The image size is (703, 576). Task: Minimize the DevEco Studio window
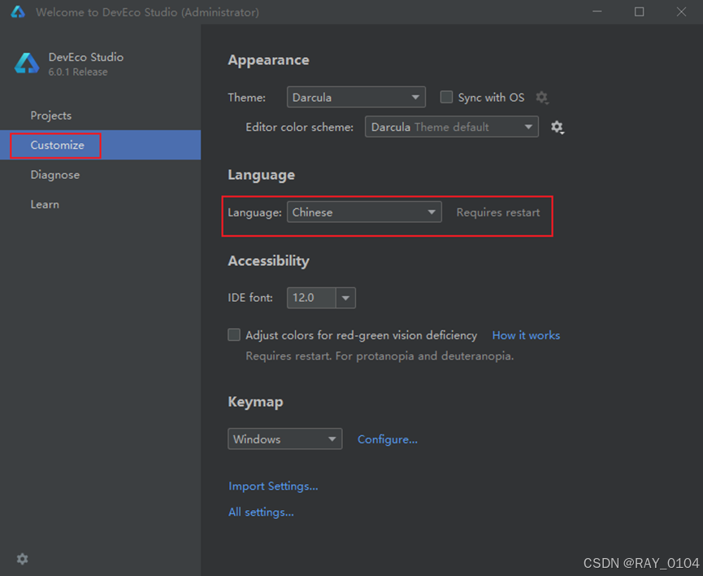point(597,11)
